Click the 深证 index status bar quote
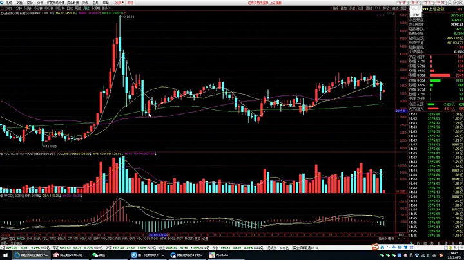Image resolution: width=464 pixels, height=260 pixels. [77, 248]
